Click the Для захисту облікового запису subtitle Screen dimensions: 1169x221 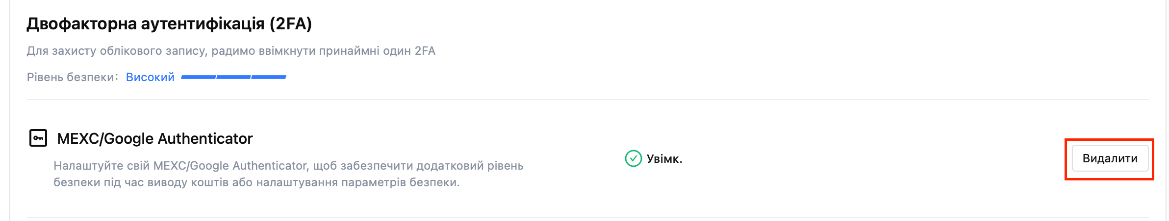point(231,51)
